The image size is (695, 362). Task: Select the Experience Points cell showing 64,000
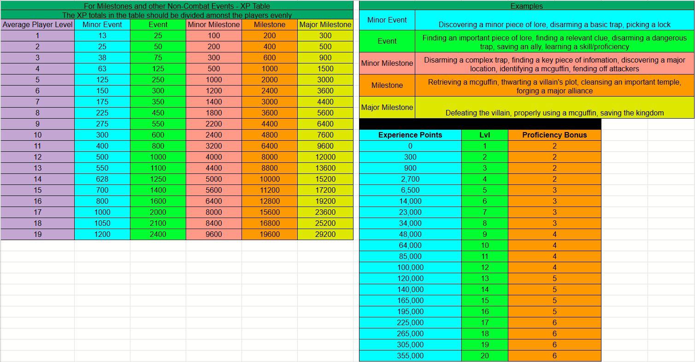(x=410, y=245)
